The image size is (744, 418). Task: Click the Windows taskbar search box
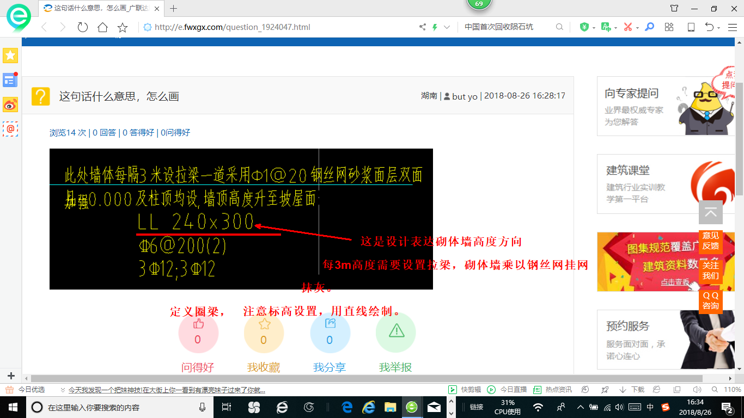[120, 407]
